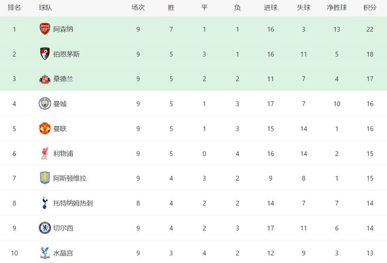Screen dimensions: 387x263
Task: Click the 进球 column header
Action: click(271, 8)
